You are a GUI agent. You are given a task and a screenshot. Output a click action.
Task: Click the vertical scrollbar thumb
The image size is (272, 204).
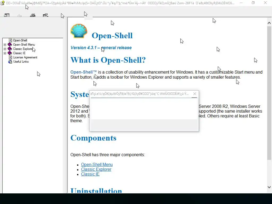click(x=269, y=93)
